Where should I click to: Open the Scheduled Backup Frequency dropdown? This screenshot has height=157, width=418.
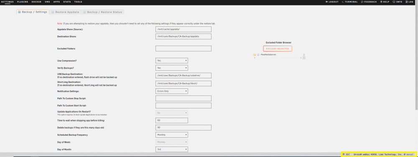pos(172,135)
